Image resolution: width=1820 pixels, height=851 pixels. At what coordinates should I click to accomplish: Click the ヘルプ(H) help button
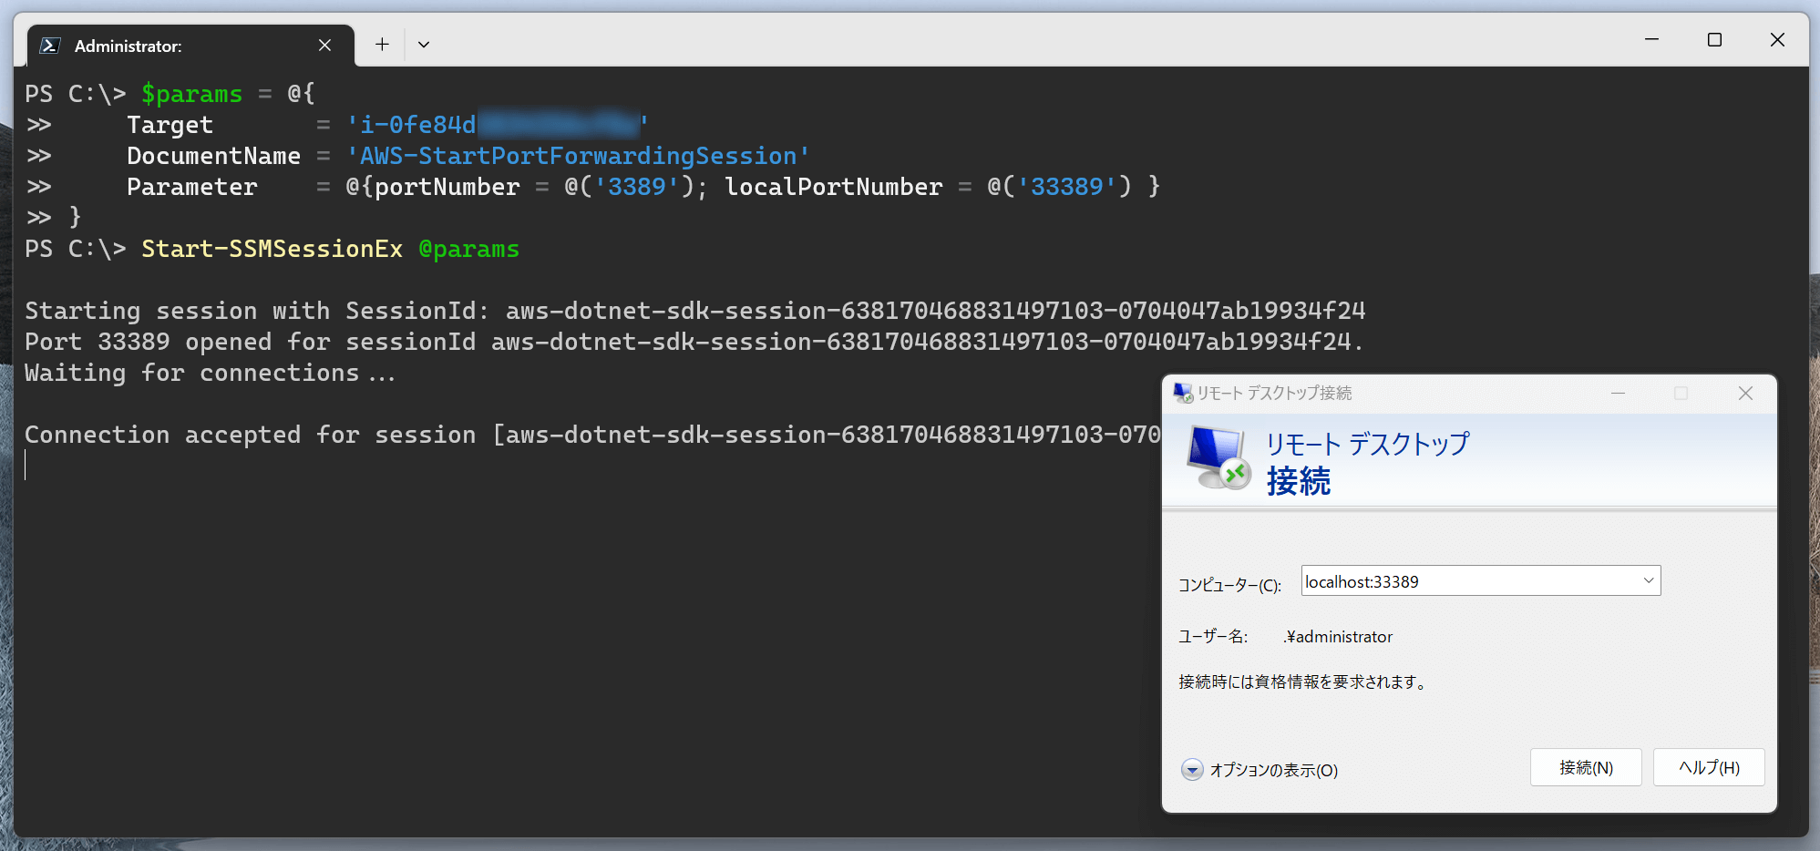pyautogui.click(x=1709, y=767)
